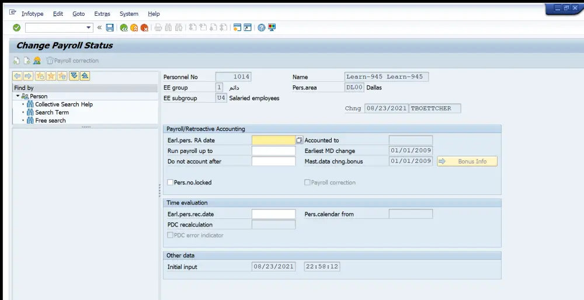Click the Name field Learn-945 Learn-945

(387, 76)
